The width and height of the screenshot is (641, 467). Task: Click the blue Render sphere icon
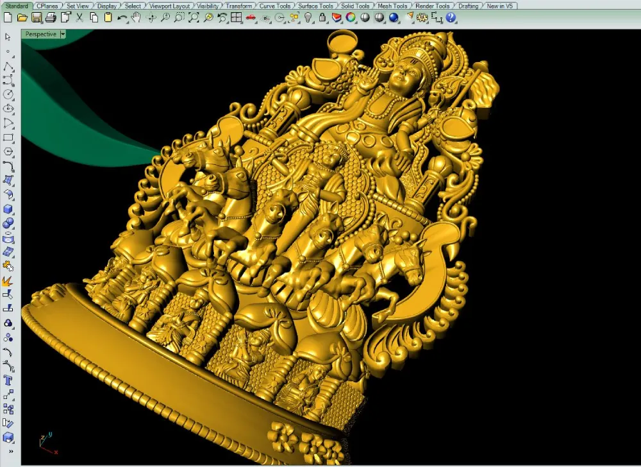[394, 17]
